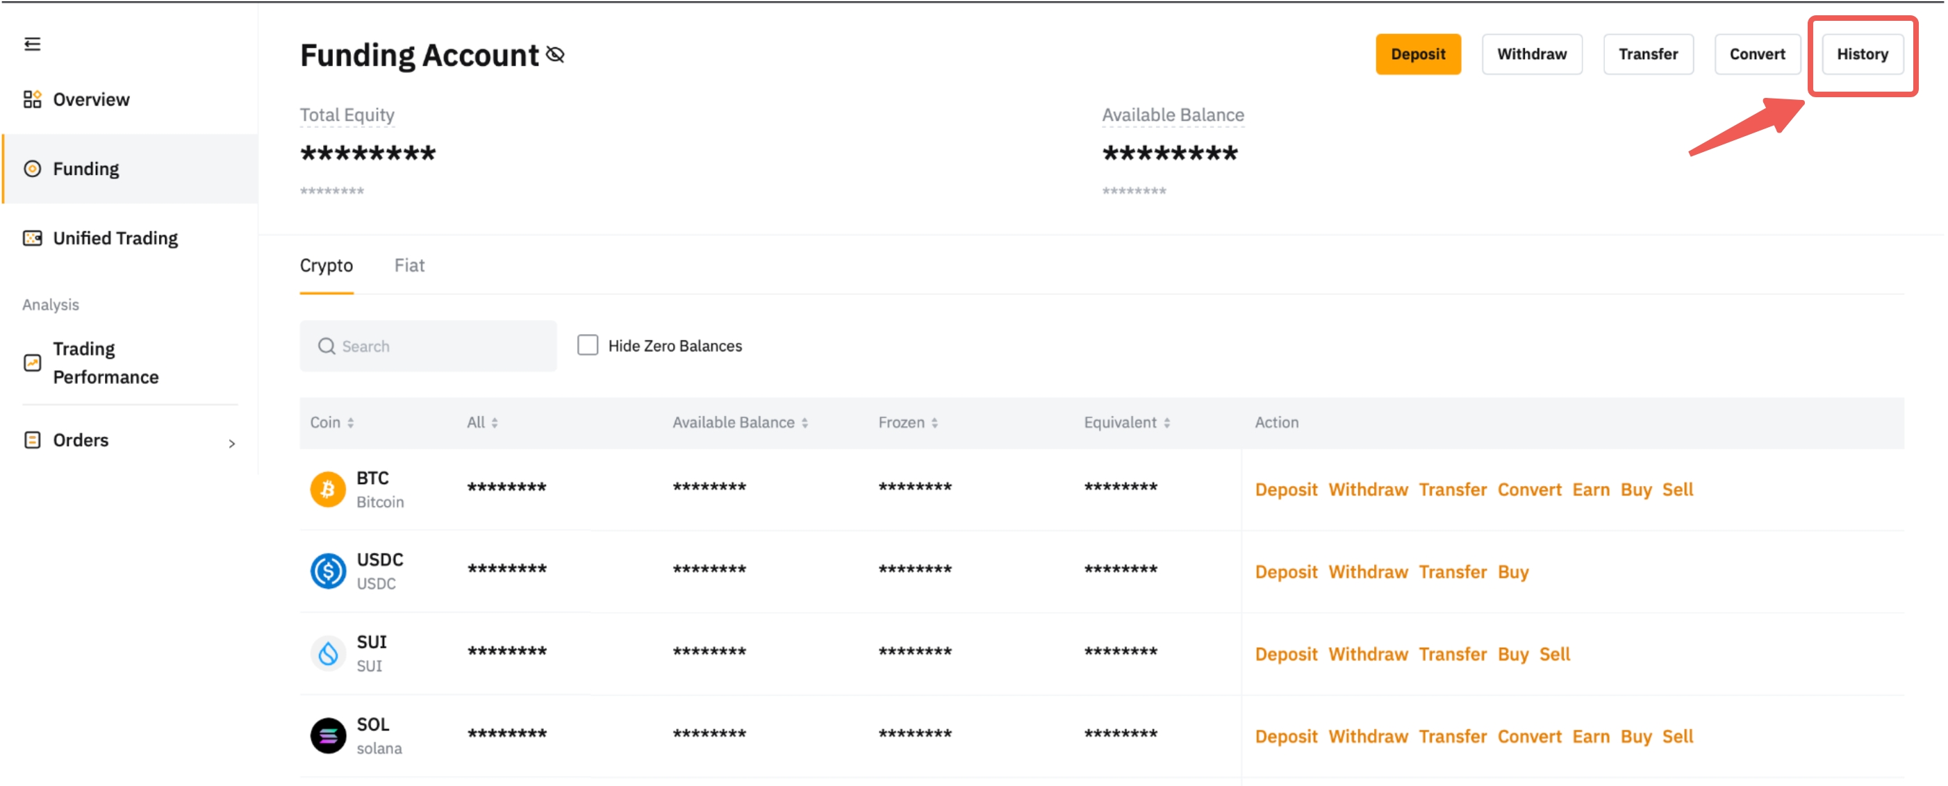1948x786 pixels.
Task: Switch to the Fiat tab
Action: pyautogui.click(x=409, y=265)
